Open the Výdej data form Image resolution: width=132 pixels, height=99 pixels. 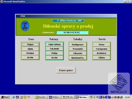pos(30,49)
